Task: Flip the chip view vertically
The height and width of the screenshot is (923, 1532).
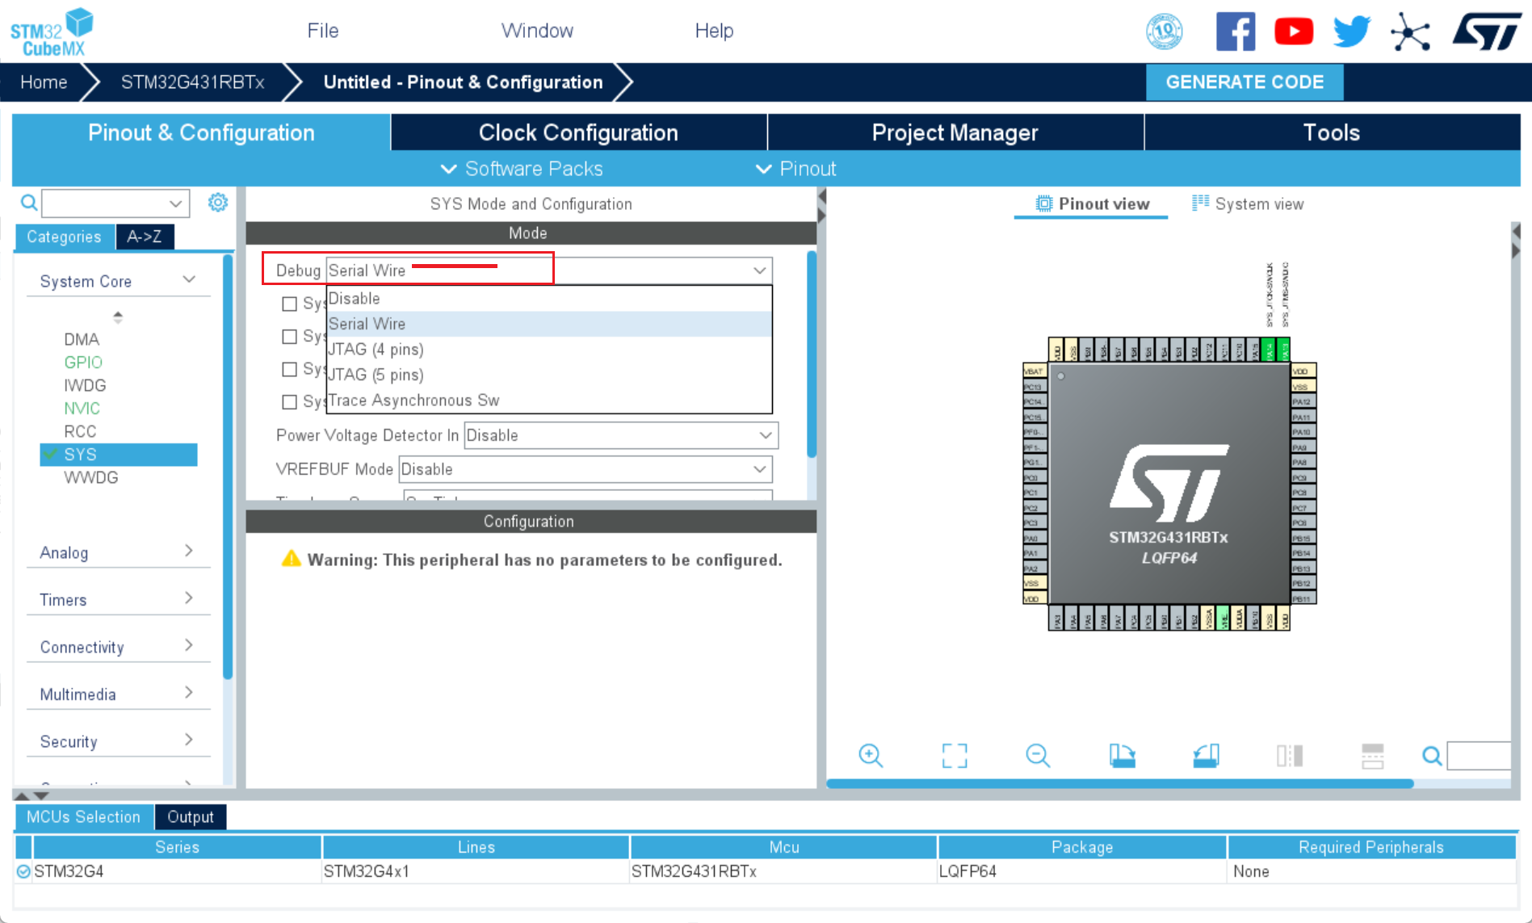Action: tap(1373, 756)
